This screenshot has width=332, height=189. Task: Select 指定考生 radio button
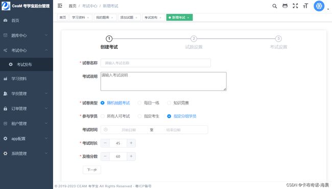click(139, 116)
